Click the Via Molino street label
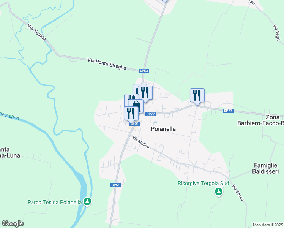This screenshot has height=228, width=284. click(141, 142)
